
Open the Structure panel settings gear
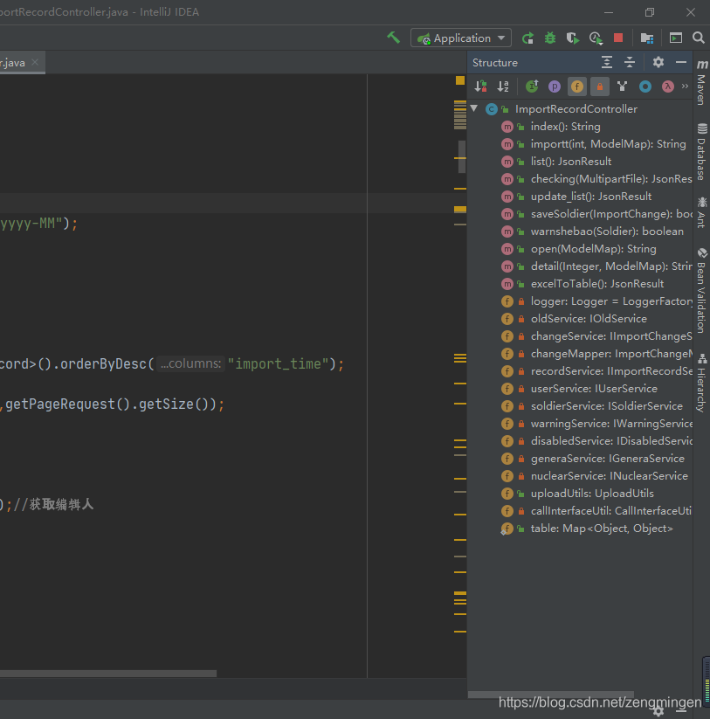tap(658, 62)
